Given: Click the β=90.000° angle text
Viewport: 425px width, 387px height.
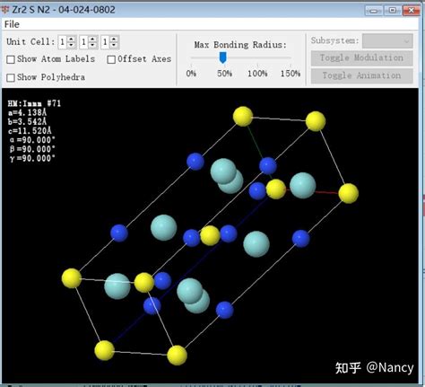Looking at the screenshot, I should [x=32, y=149].
